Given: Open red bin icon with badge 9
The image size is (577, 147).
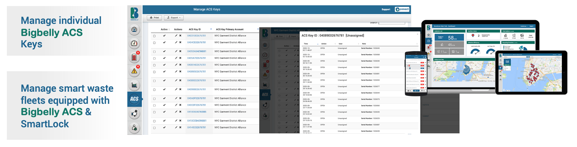Looking at the screenshot, I should pyautogui.click(x=135, y=57).
